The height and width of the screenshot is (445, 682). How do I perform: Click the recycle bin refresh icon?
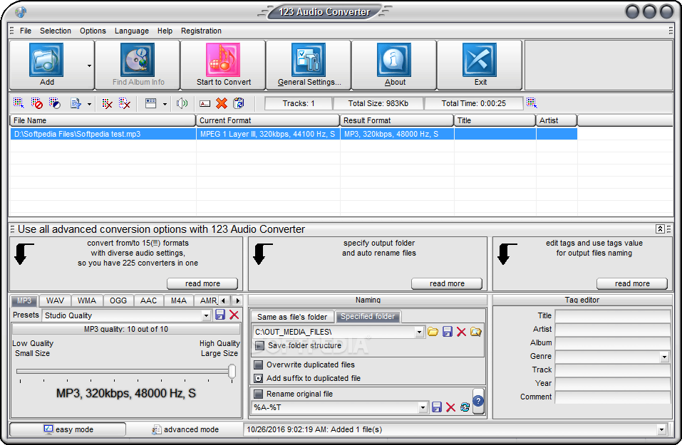click(239, 103)
